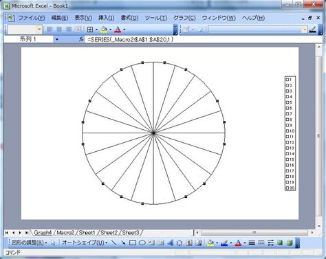Open the ファイル(F) menu
The image size is (326, 259).
pos(32,18)
